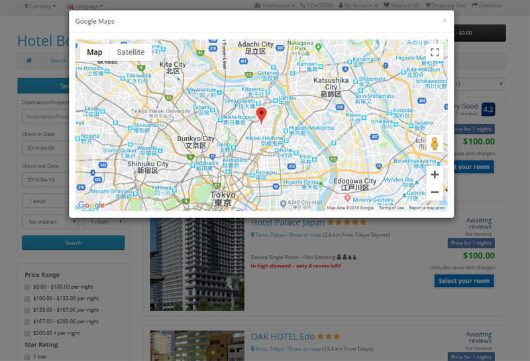Switch map view to Satellite
Image resolution: width=530 pixels, height=361 pixels.
point(131,52)
